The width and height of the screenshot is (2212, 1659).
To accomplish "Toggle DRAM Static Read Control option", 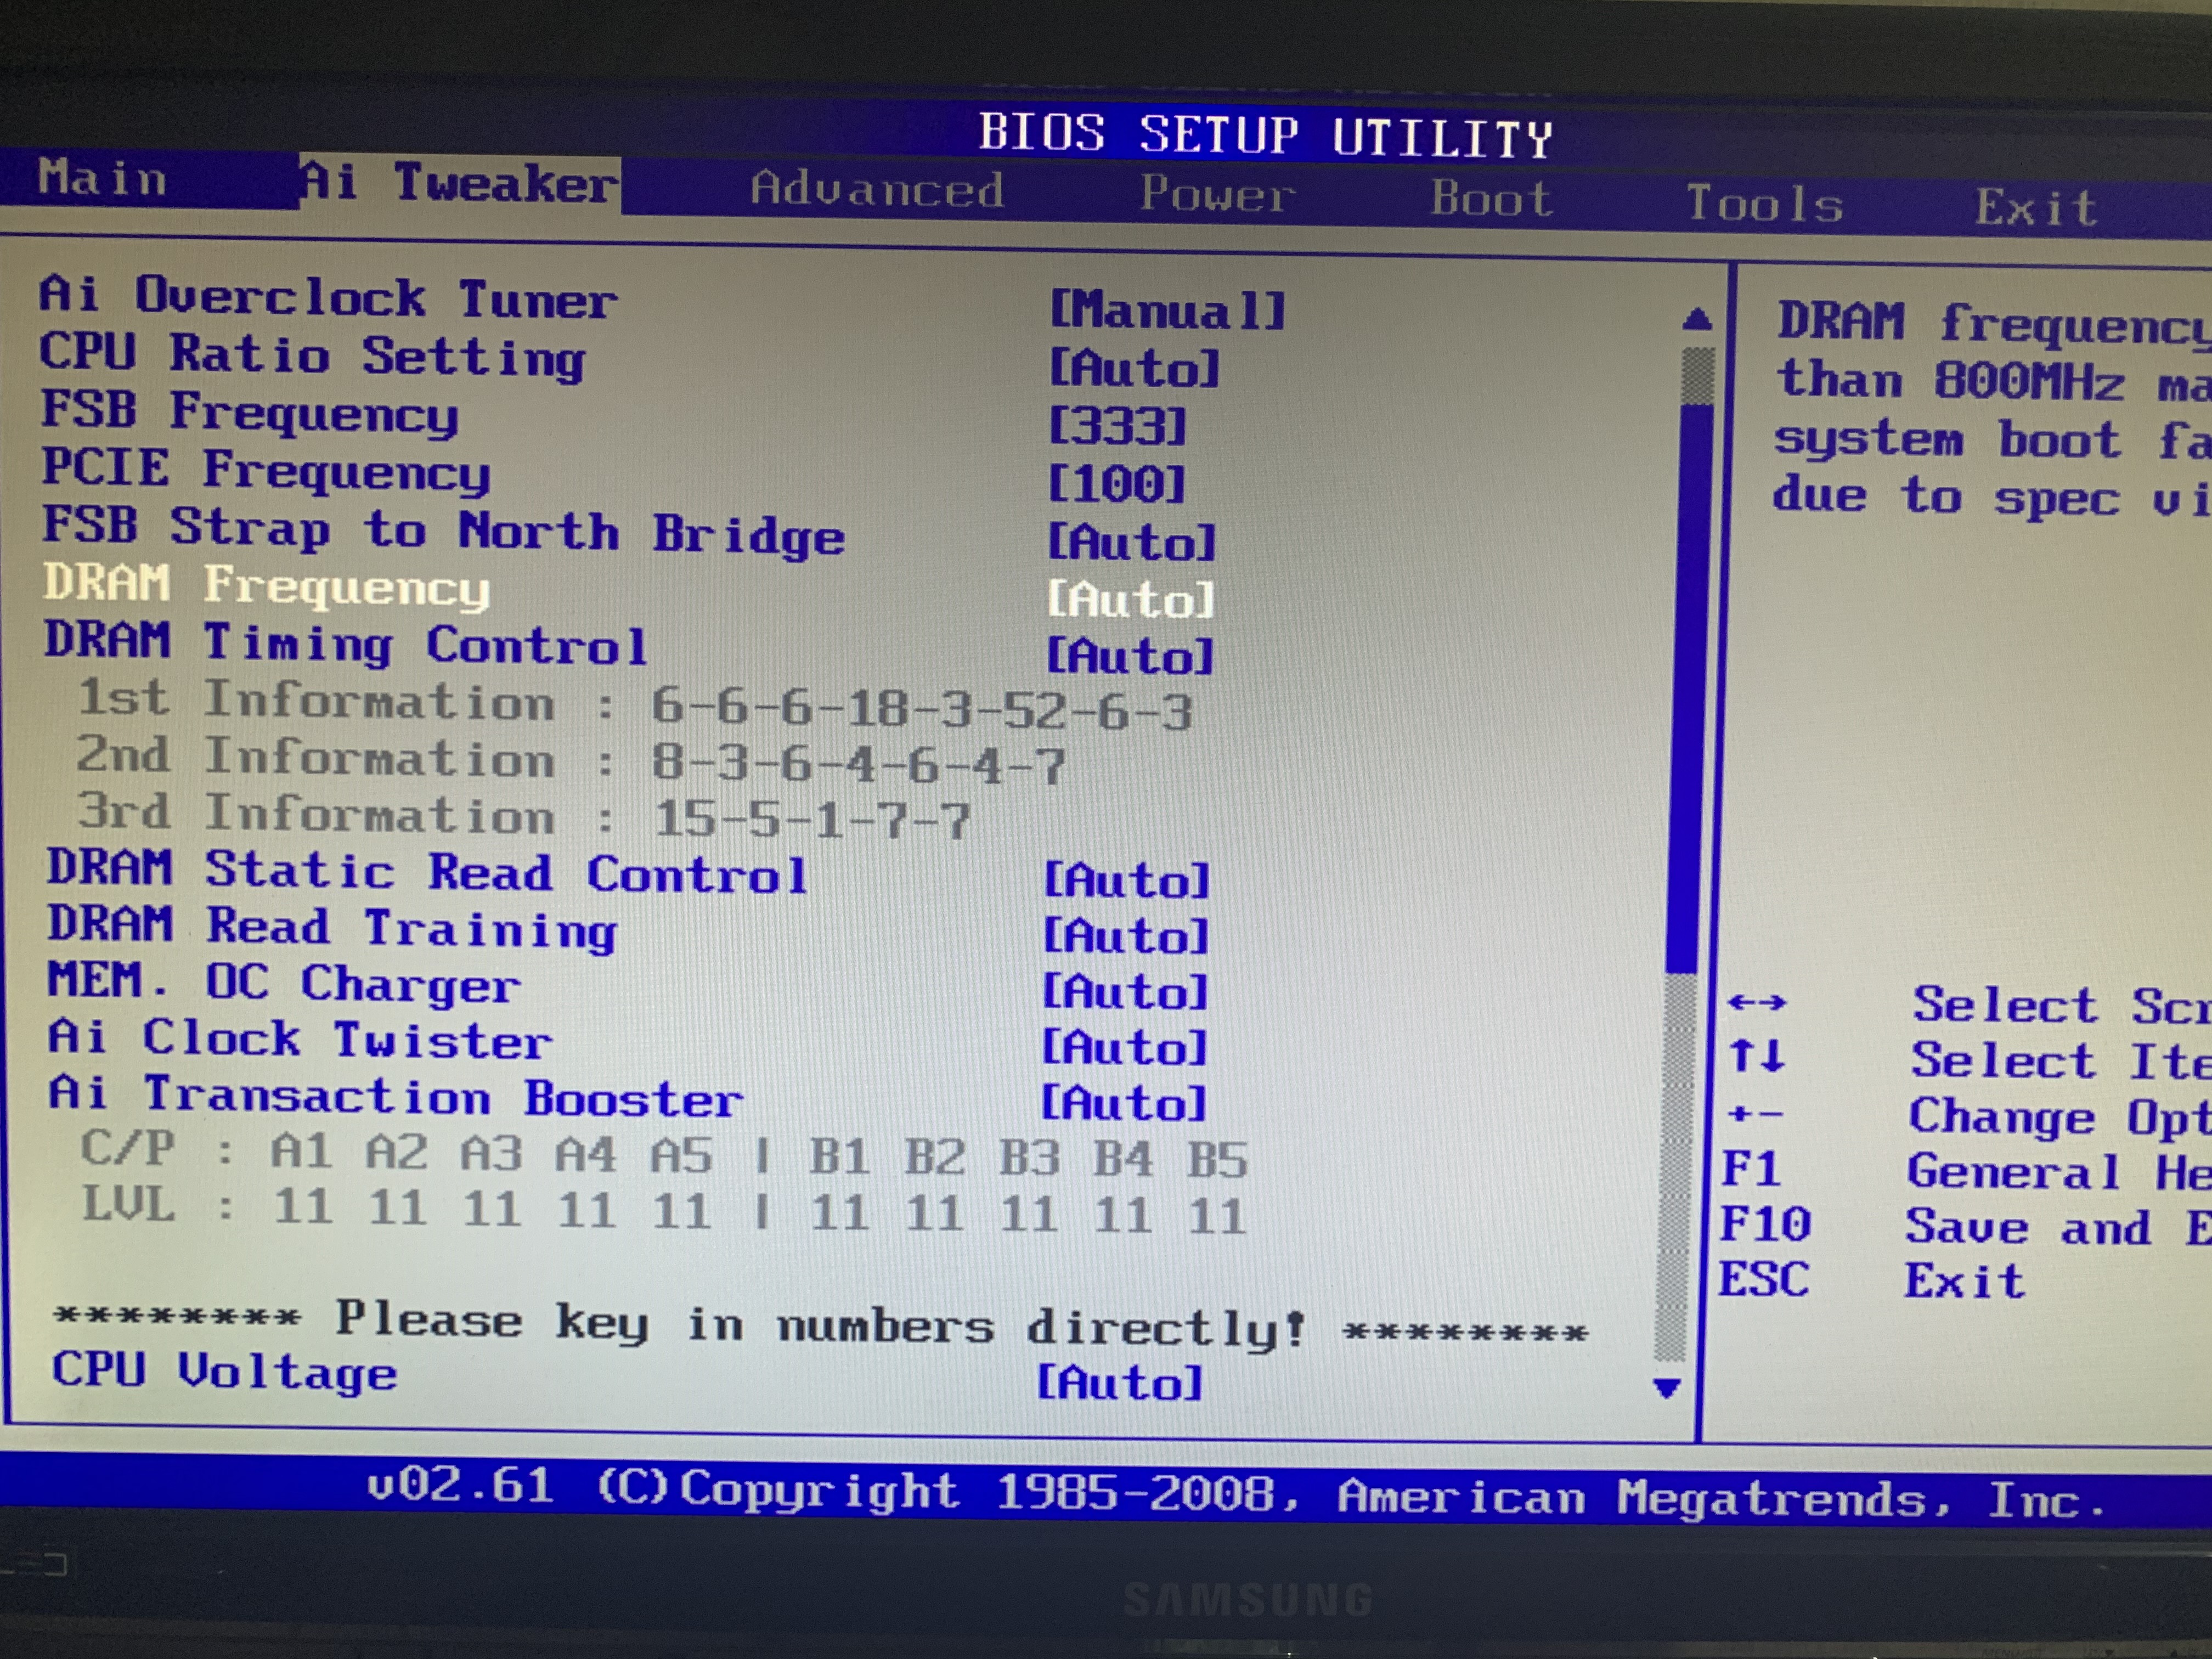I will coord(1126,881).
